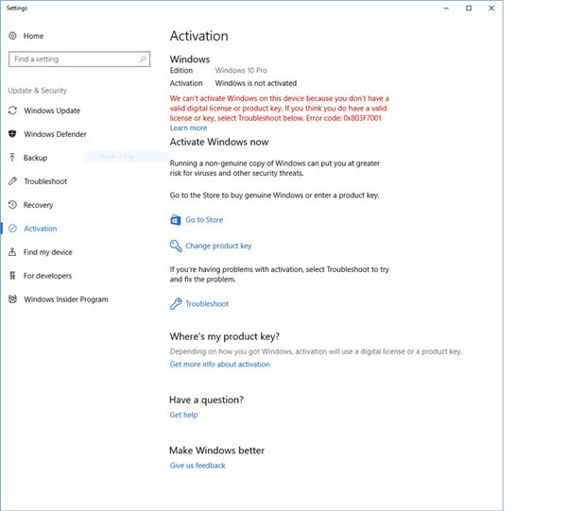Open Get more info about activation
Image resolution: width=567 pixels, height=511 pixels.
(x=219, y=365)
